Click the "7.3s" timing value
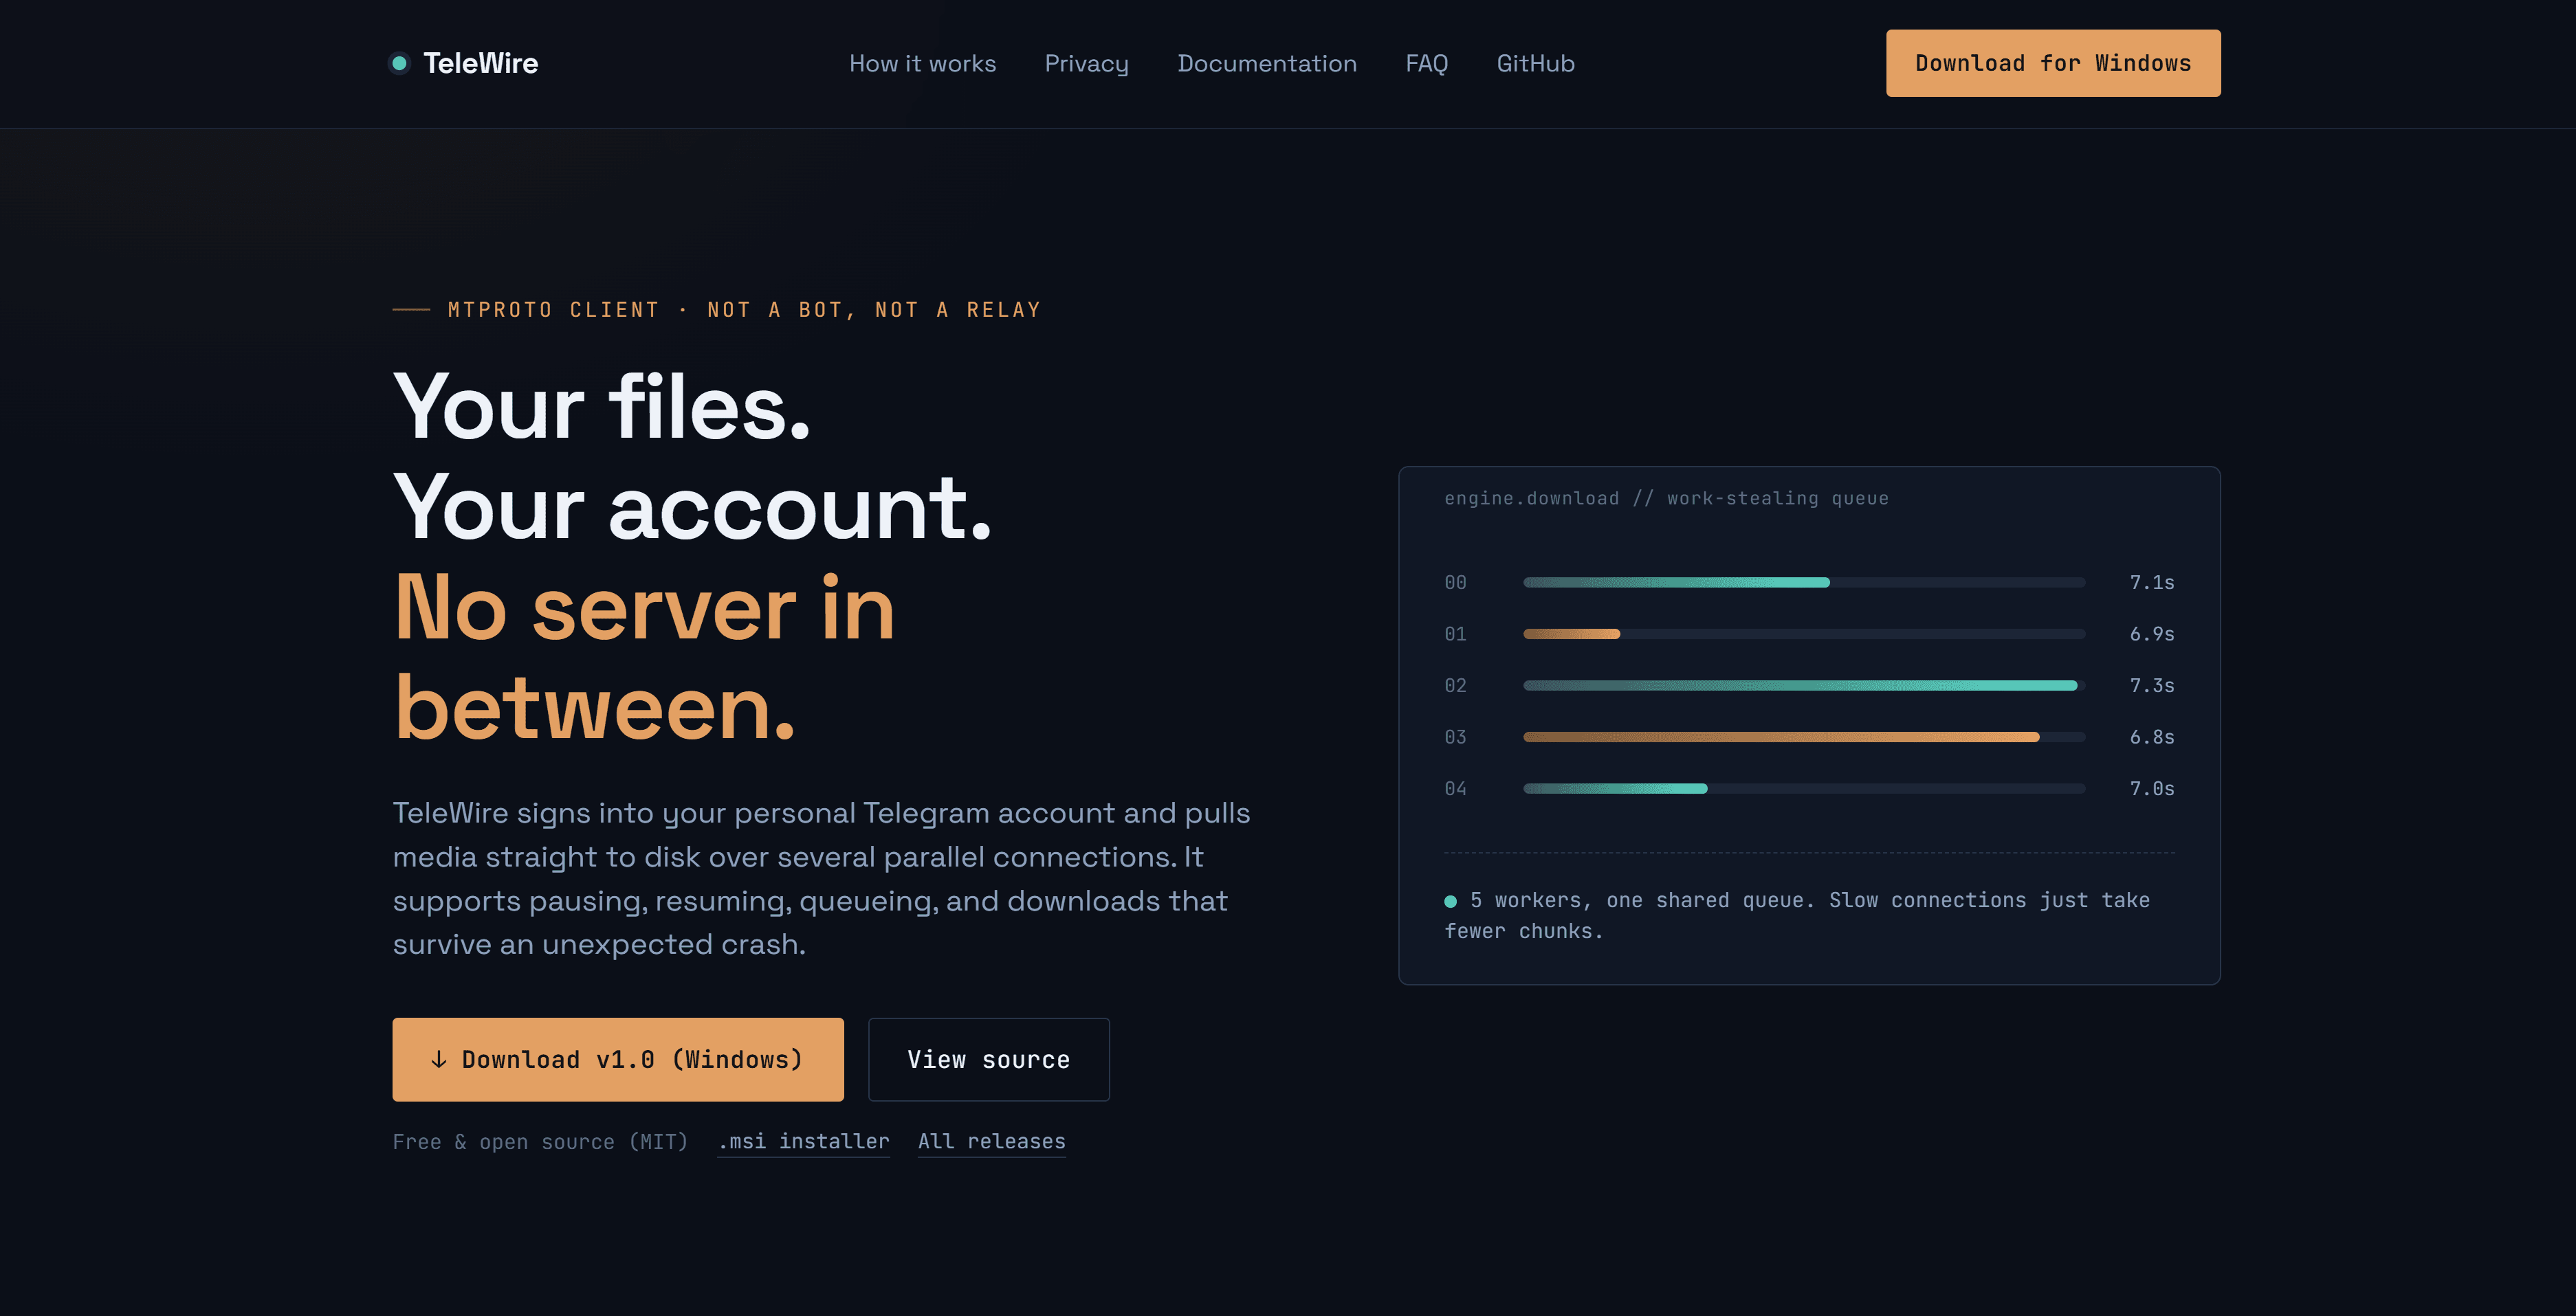 [2152, 685]
